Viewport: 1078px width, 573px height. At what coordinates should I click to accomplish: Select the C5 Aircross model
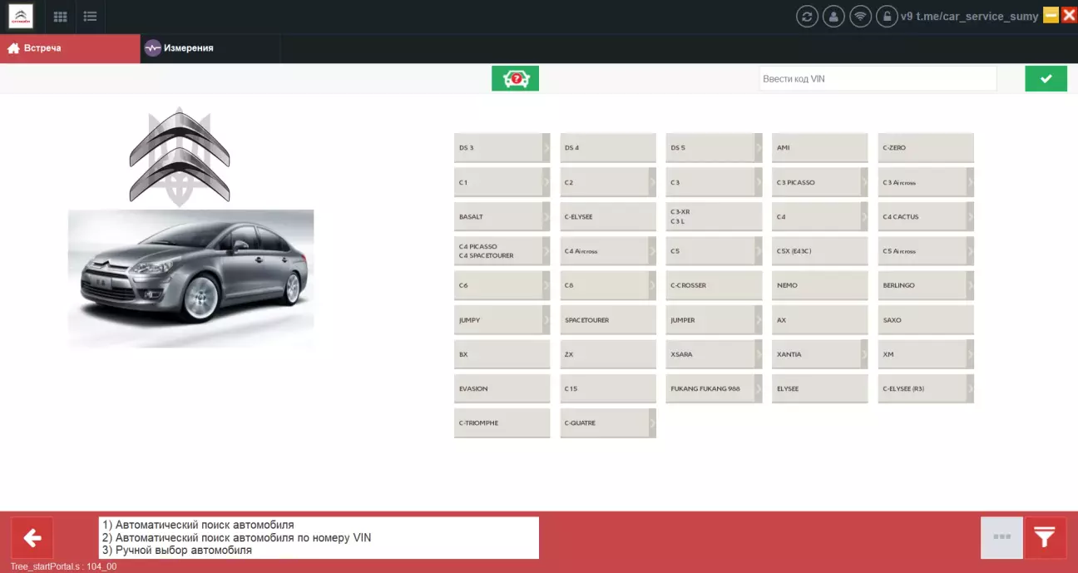[926, 251]
